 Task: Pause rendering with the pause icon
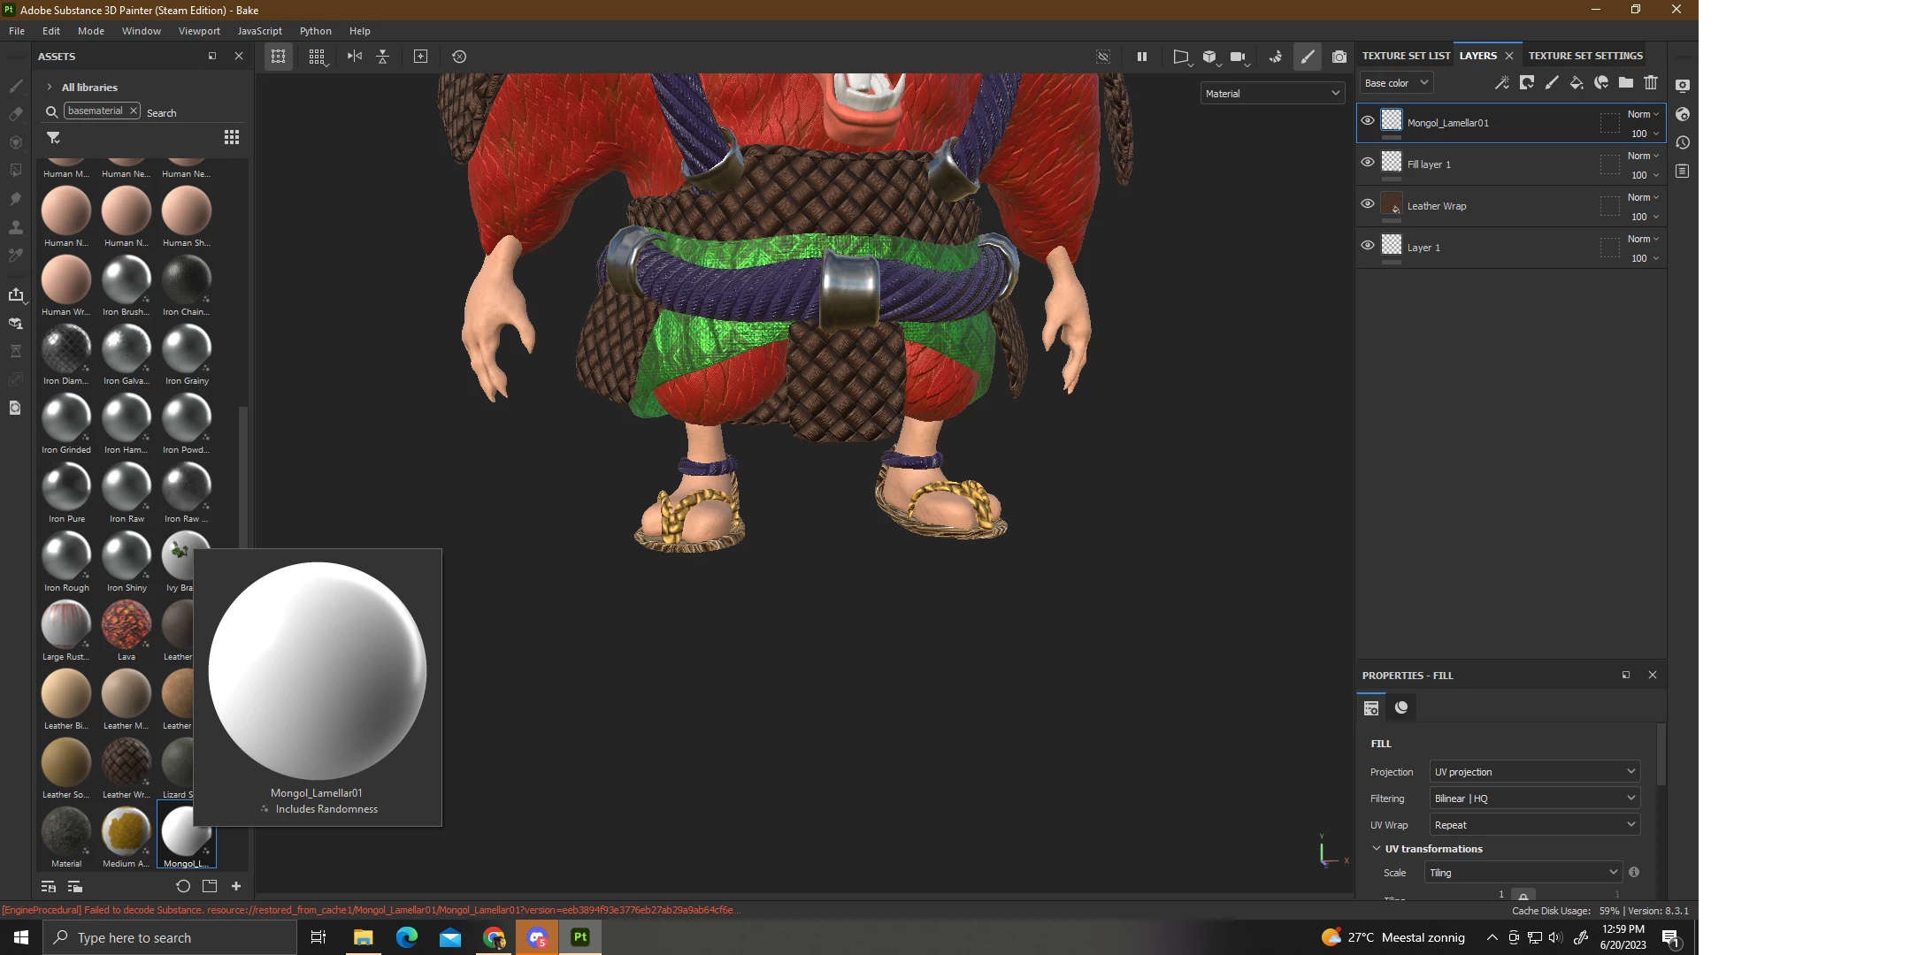1142,57
